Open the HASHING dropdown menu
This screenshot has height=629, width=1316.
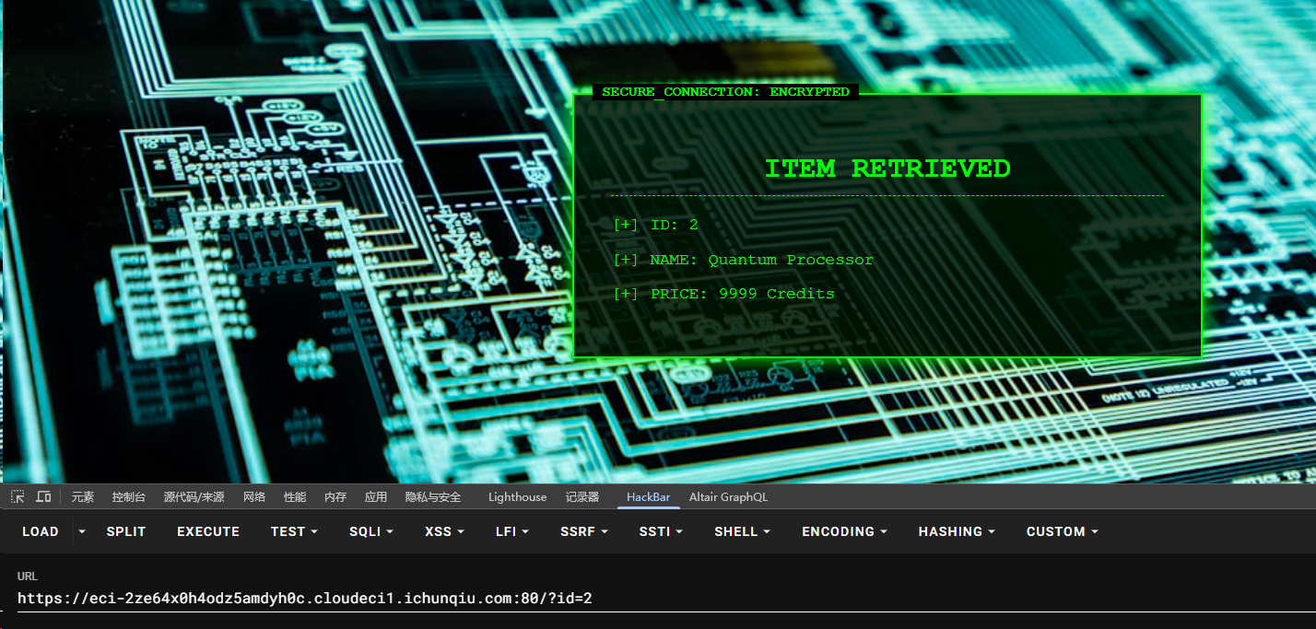[957, 531]
